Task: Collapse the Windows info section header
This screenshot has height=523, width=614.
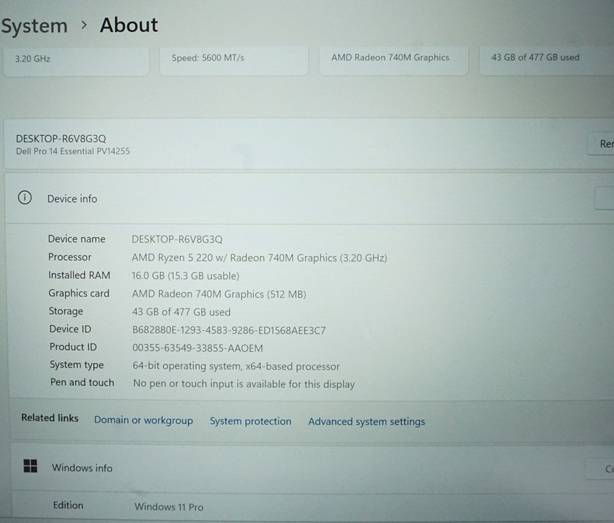Action: click(x=312, y=468)
